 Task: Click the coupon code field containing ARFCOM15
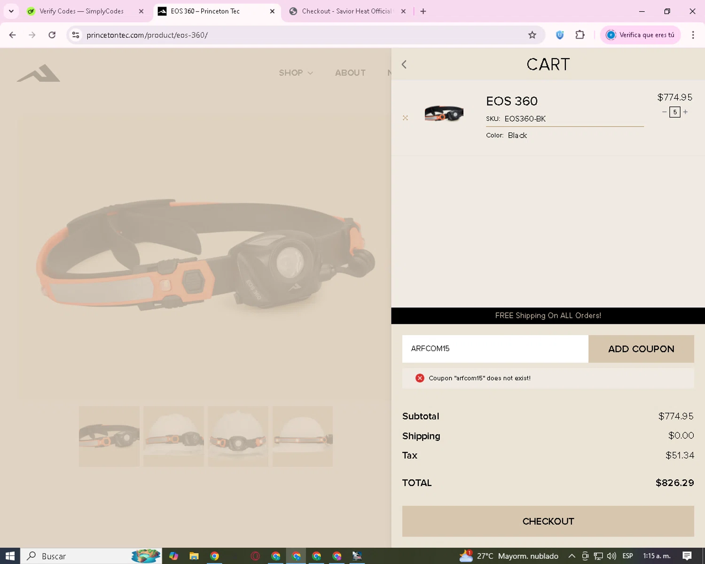[495, 349]
